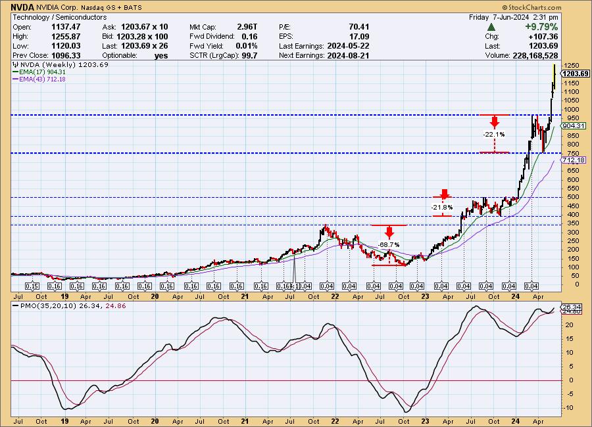The image size is (592, 427).
Task: Click the 0.15 dividend marker on timeline
Action: 32,286
